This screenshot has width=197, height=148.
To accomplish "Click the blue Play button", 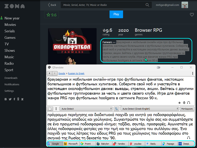I will tap(116, 14).
